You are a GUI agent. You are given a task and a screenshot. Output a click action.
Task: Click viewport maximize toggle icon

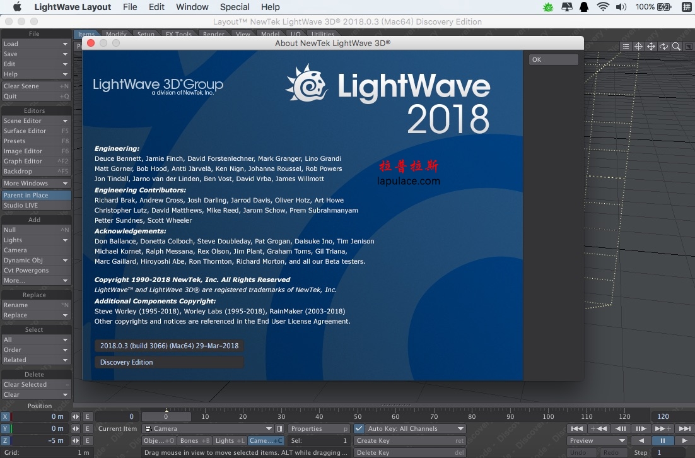coord(688,47)
